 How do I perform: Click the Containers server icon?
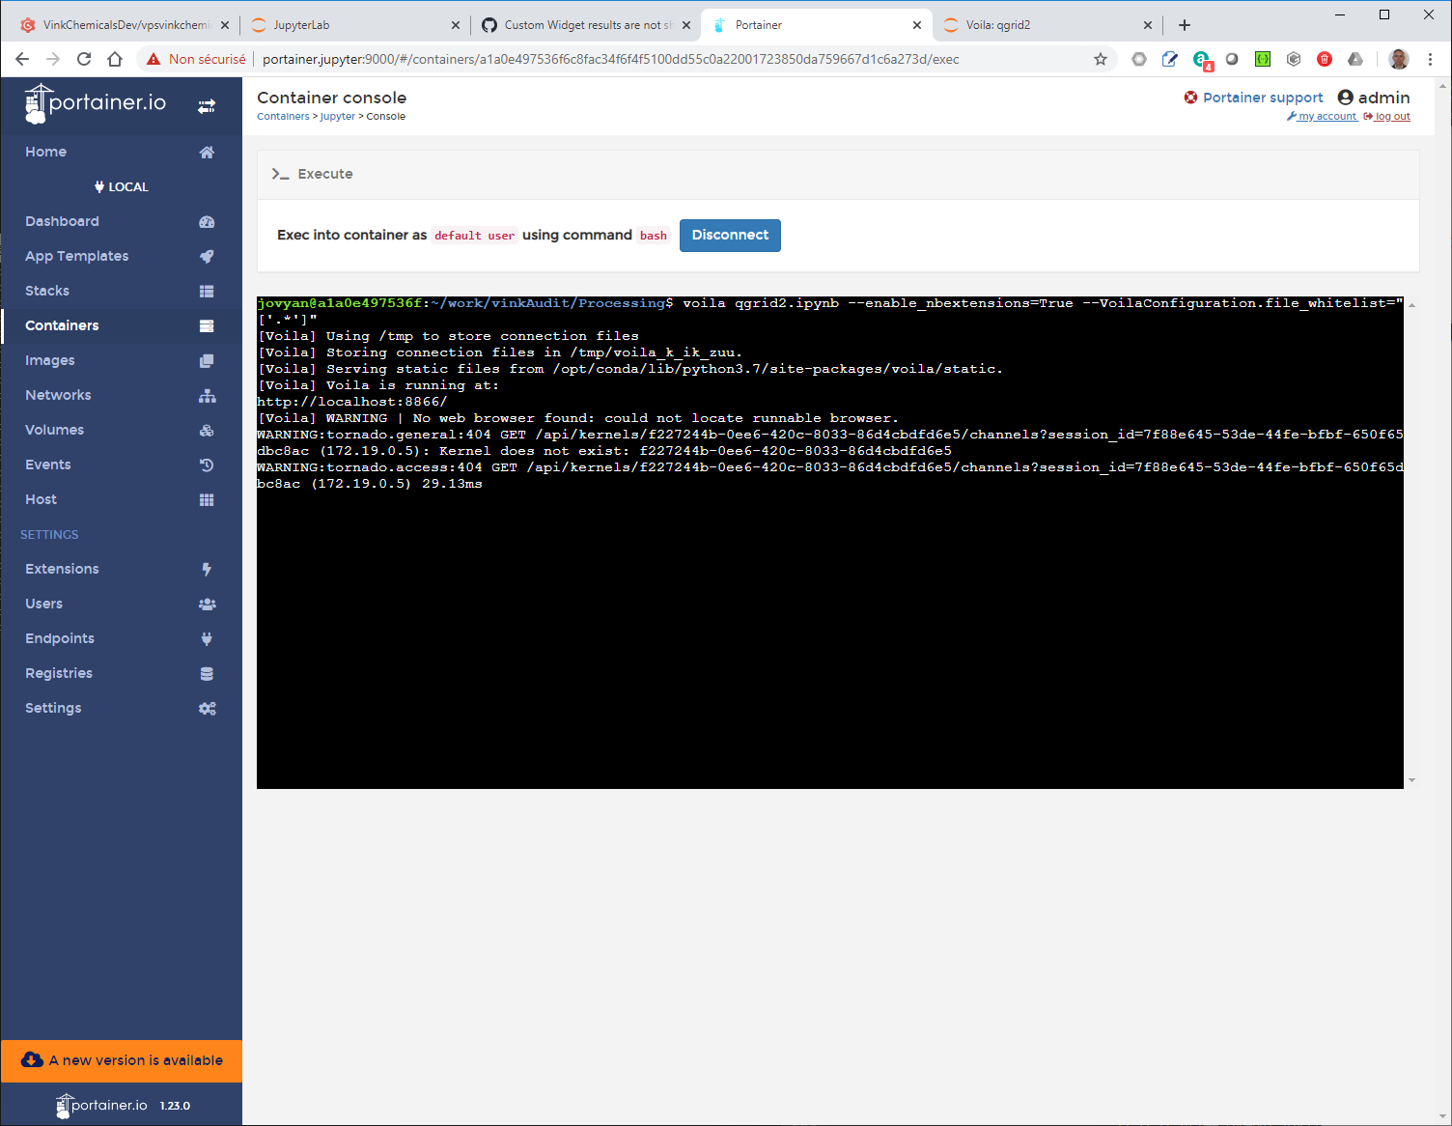207,325
